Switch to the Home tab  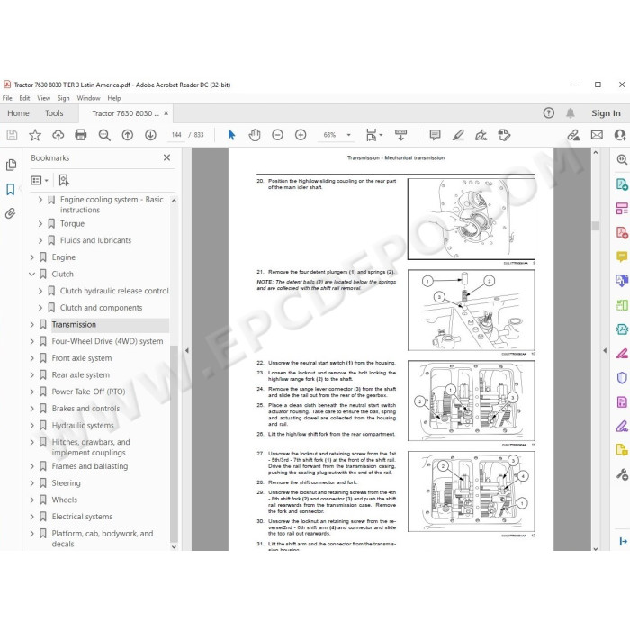point(18,113)
